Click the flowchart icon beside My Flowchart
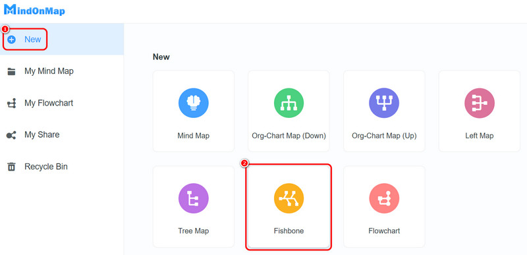The height and width of the screenshot is (255, 527). [x=11, y=103]
